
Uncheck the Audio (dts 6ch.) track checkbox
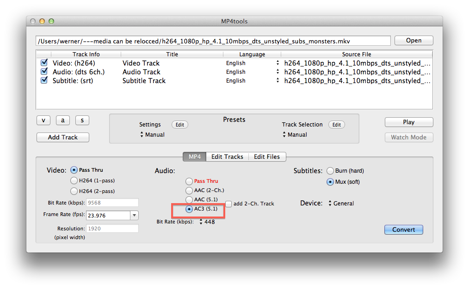(44, 72)
